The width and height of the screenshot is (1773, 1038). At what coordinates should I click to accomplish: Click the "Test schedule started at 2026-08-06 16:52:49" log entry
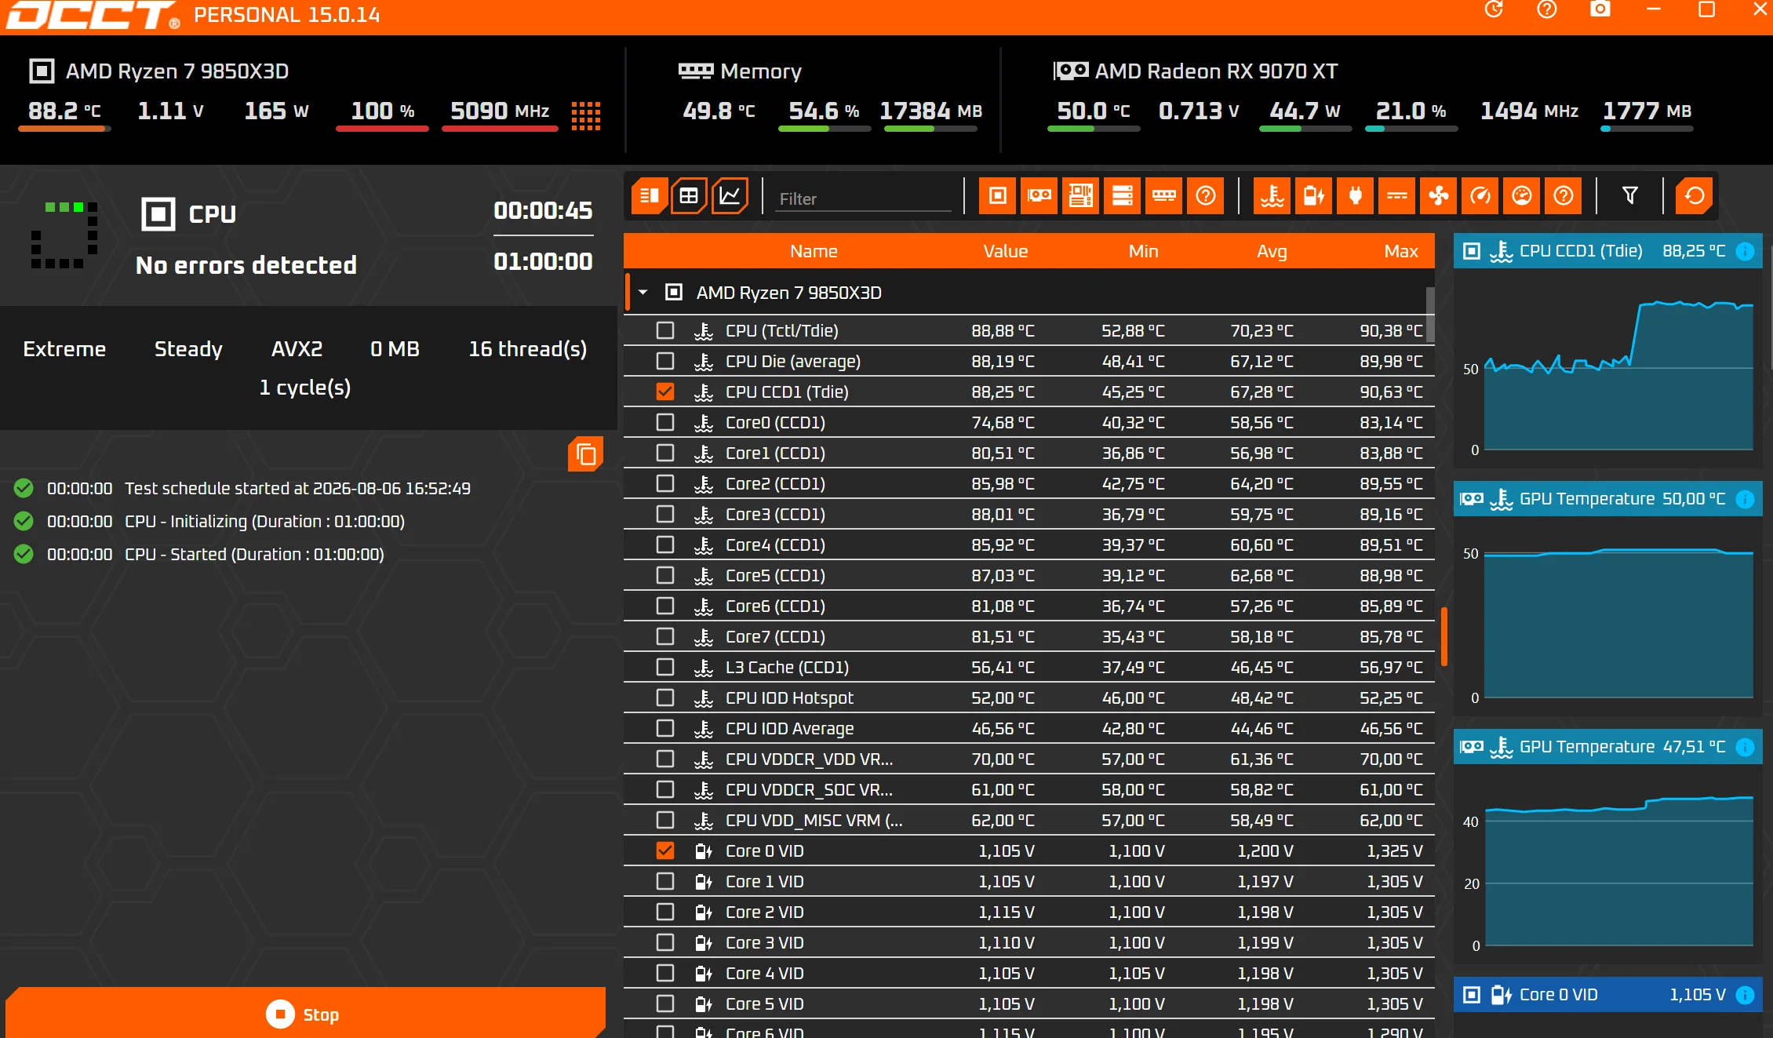pyautogui.click(x=297, y=488)
